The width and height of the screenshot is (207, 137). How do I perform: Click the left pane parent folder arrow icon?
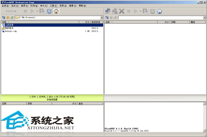point(12,17)
